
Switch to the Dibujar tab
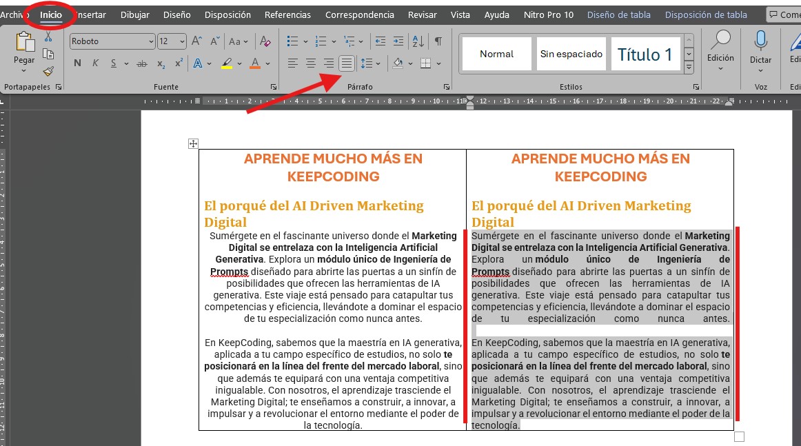(x=135, y=14)
